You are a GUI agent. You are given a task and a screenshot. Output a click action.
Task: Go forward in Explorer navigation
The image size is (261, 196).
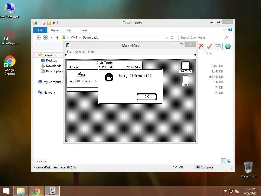point(45,38)
